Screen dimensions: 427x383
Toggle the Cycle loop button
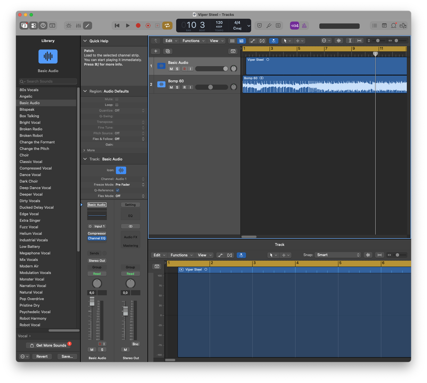pos(167,26)
